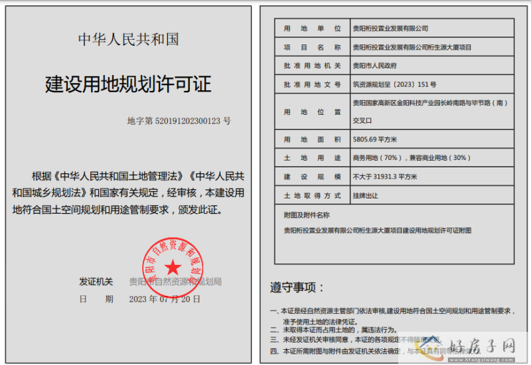Click the title '建设用地规划许可证'
This screenshot has height=365, width=531.
coord(128,84)
